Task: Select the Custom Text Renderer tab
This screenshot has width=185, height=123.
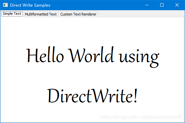Action: [78, 14]
